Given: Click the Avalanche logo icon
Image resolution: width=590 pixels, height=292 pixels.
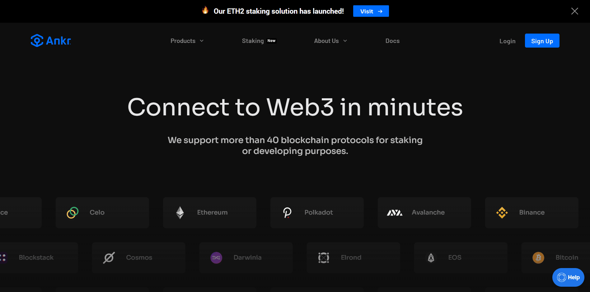Looking at the screenshot, I should pyautogui.click(x=395, y=213).
